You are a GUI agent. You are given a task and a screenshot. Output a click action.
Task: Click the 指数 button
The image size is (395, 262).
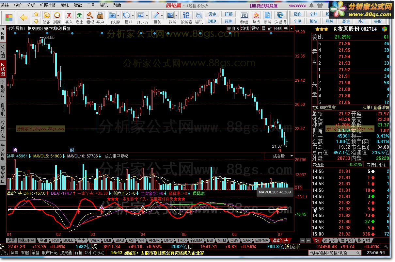pyautogui.click(x=297, y=14)
